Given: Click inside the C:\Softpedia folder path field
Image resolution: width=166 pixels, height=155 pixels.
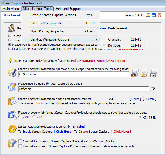Looking at the screenshot, I should [74, 74].
